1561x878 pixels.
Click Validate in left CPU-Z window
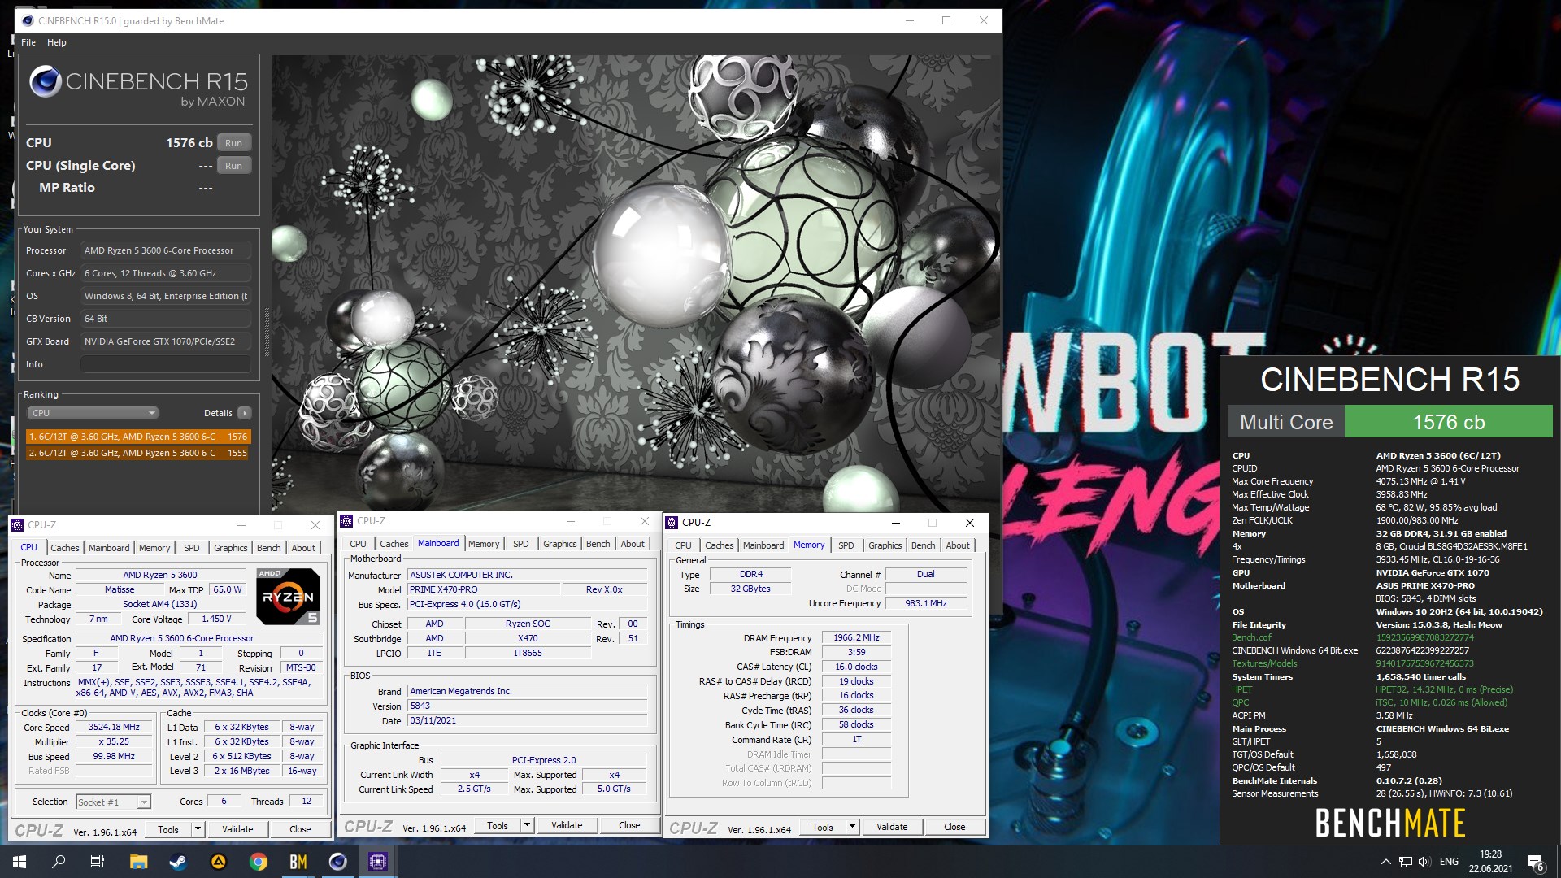(237, 830)
